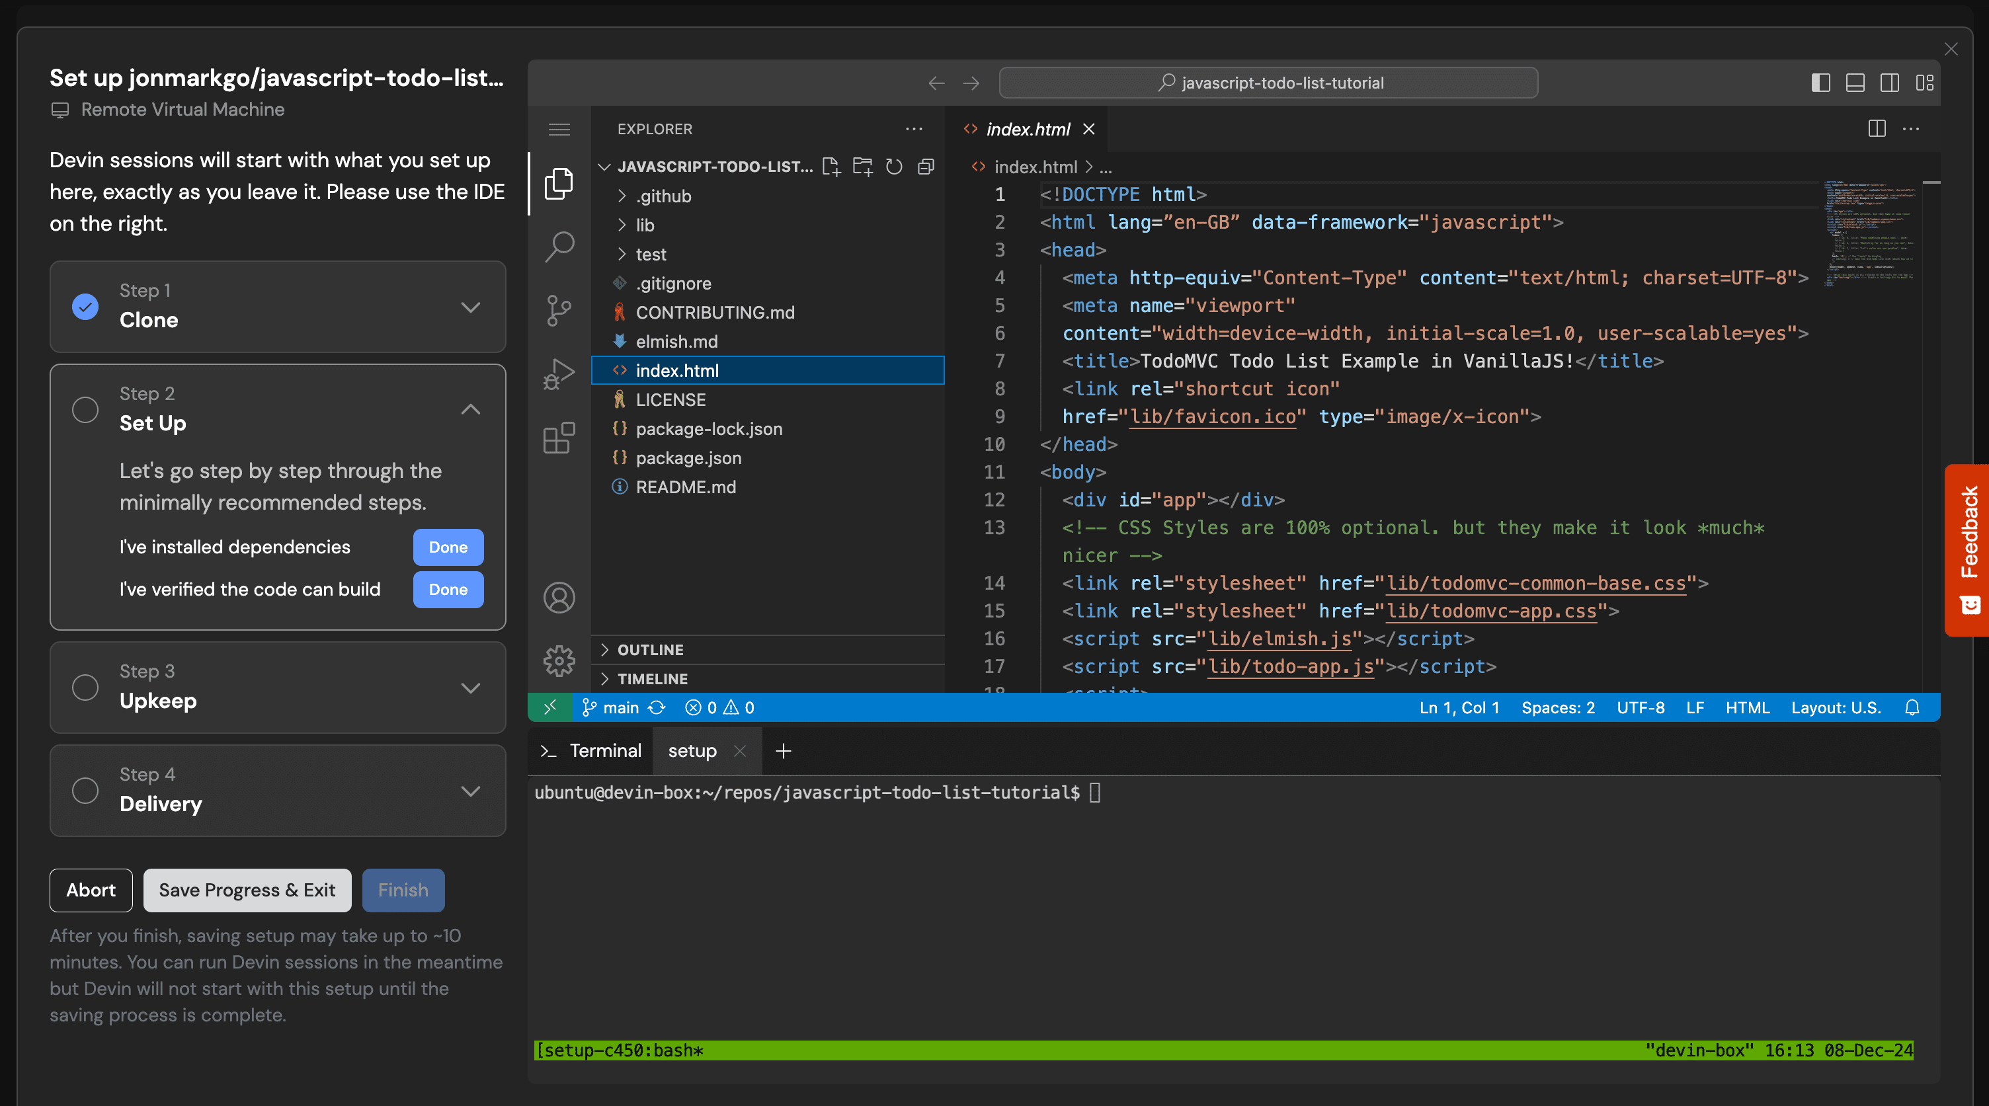The height and width of the screenshot is (1106, 1989).
Task: Mark the Step 2 Set Up circle
Action: click(85, 410)
